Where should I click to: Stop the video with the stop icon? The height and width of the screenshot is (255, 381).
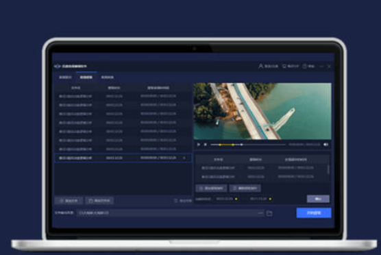point(206,145)
